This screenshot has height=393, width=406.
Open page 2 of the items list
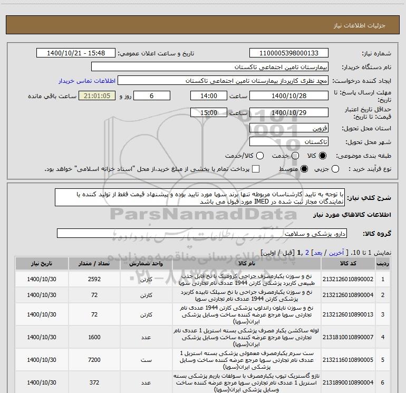[307, 253]
